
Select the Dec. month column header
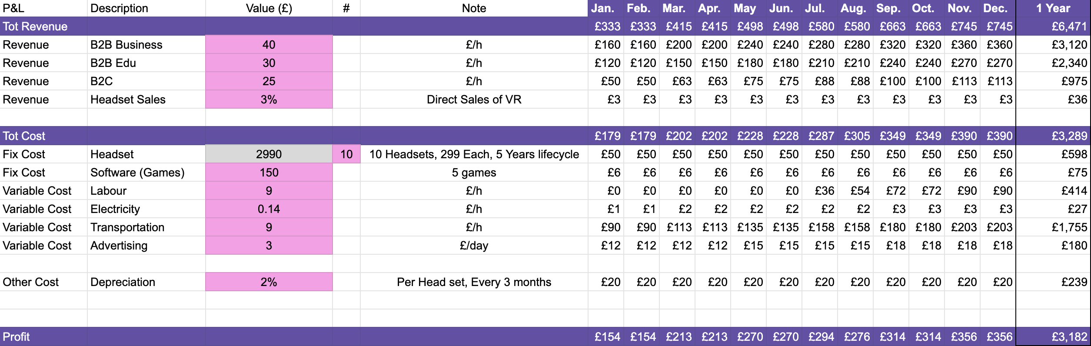(x=995, y=8)
